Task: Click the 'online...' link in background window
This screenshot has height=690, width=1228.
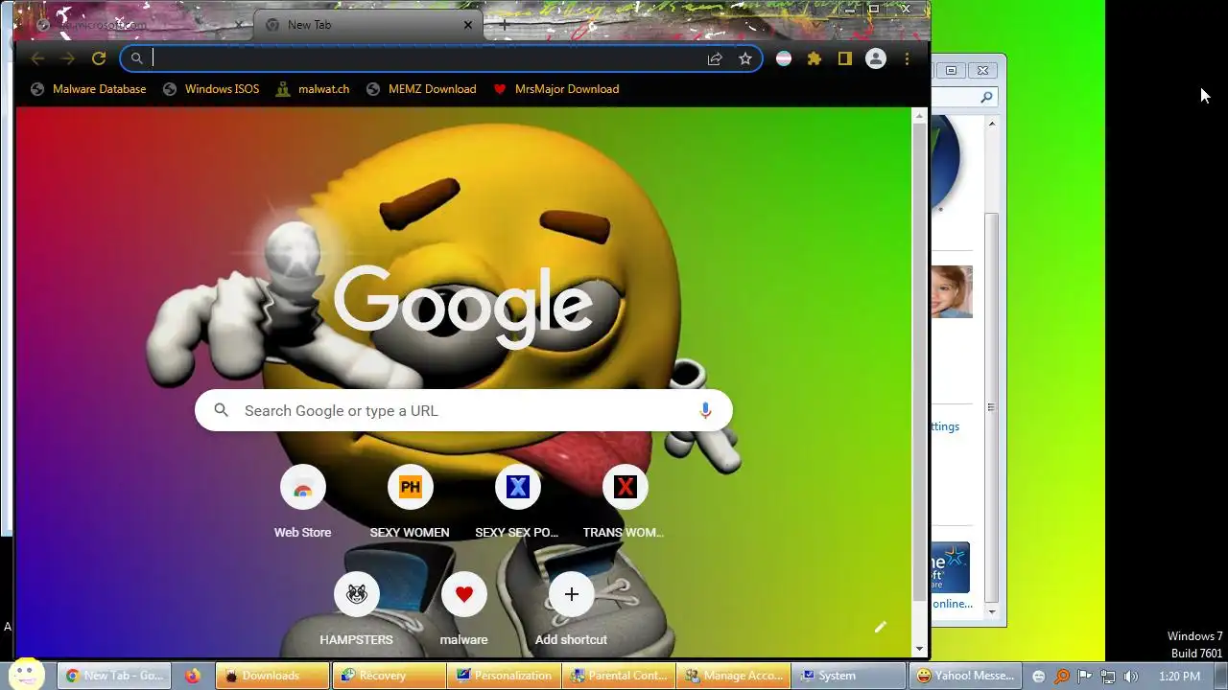Action: tap(952, 604)
